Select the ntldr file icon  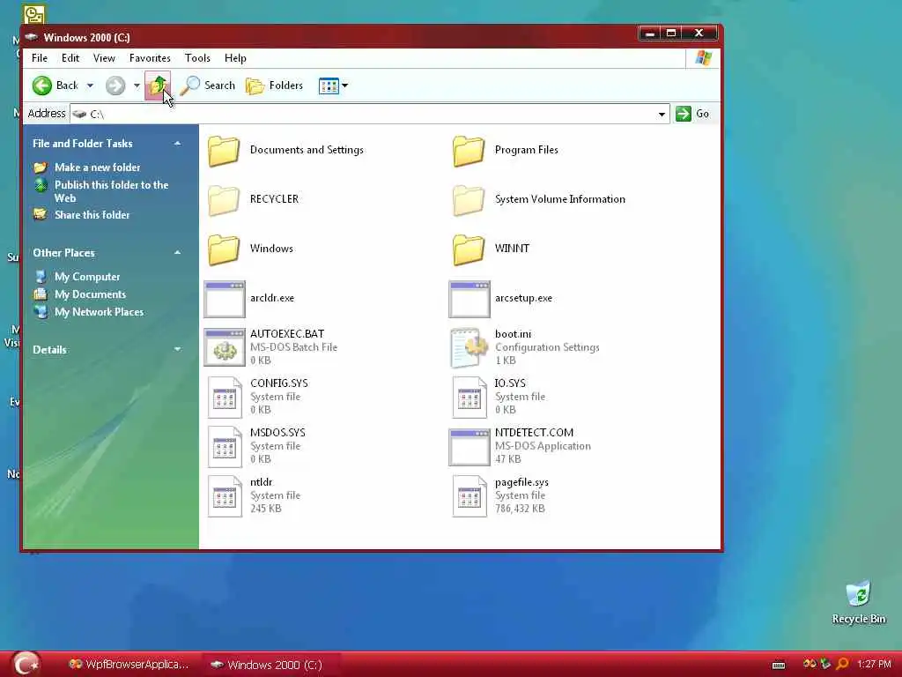[225, 495]
